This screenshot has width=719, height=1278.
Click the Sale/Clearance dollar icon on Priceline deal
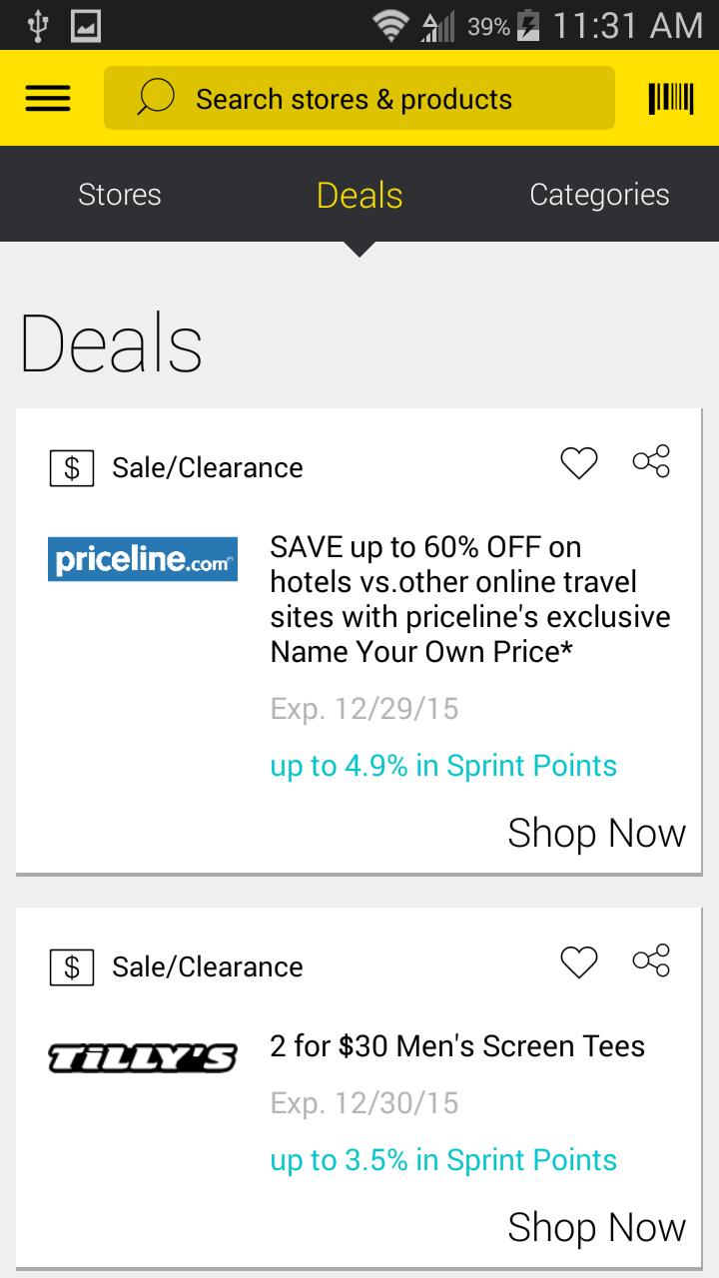[x=70, y=466]
